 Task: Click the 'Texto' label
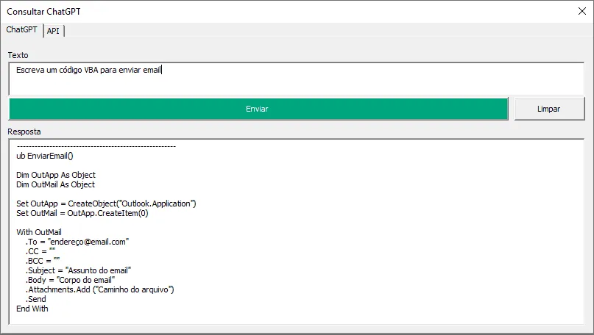pos(18,55)
